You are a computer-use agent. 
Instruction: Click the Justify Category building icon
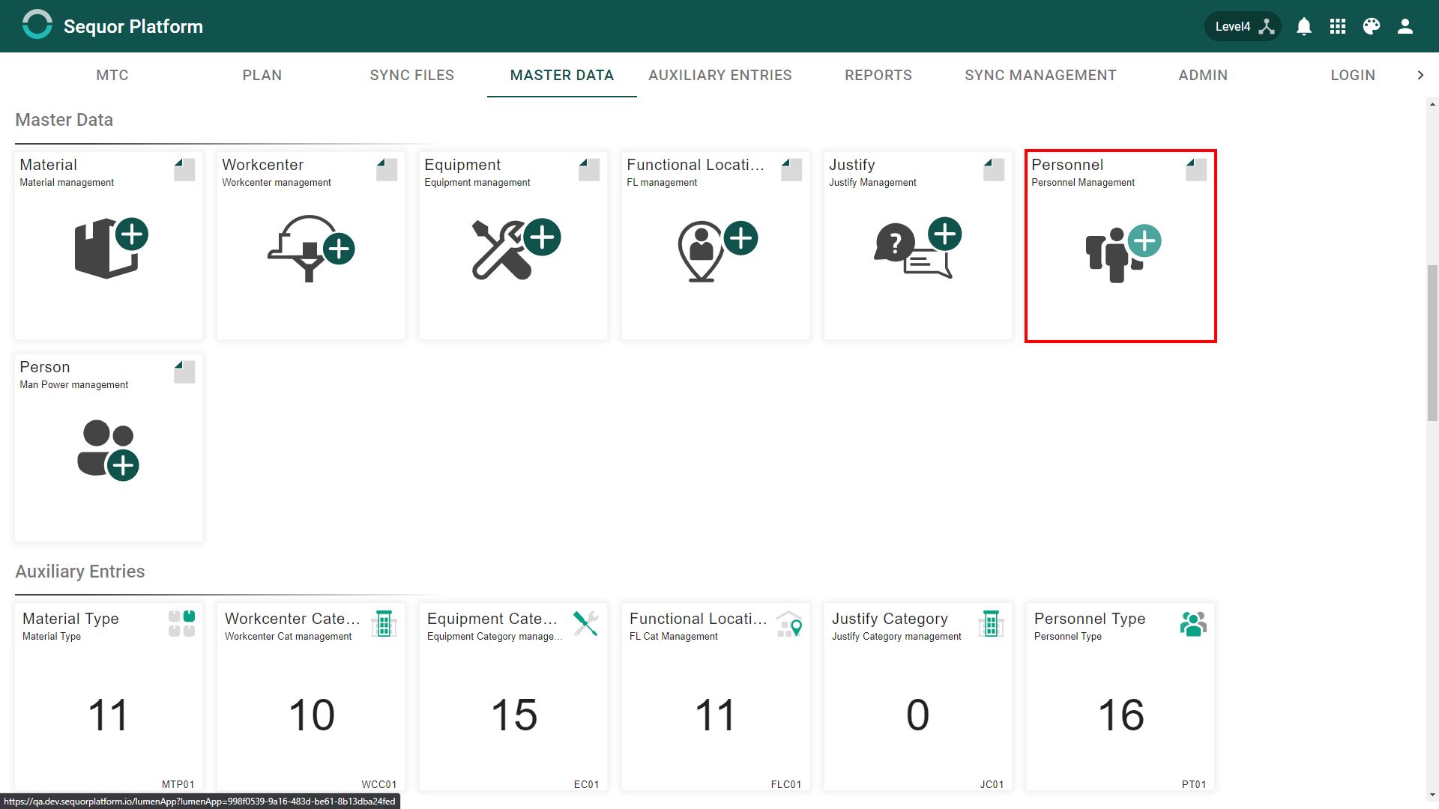991,623
